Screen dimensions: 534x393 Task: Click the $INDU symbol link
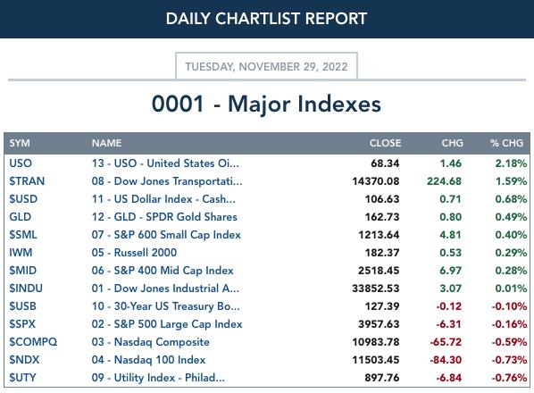click(x=26, y=288)
